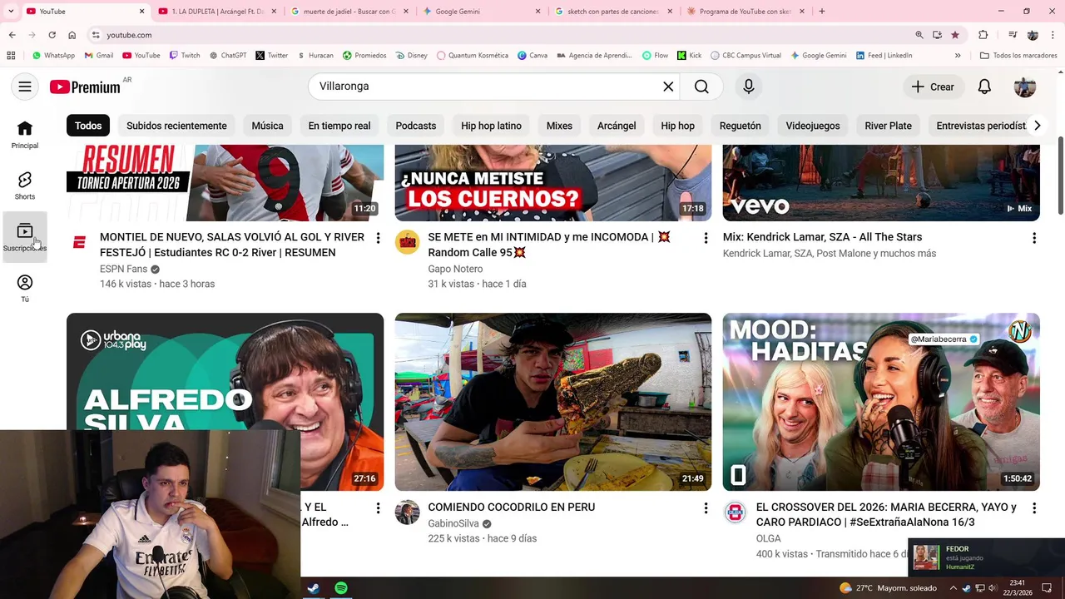
Task: Open the ESPN Fans channel avatar
Action: point(79,242)
